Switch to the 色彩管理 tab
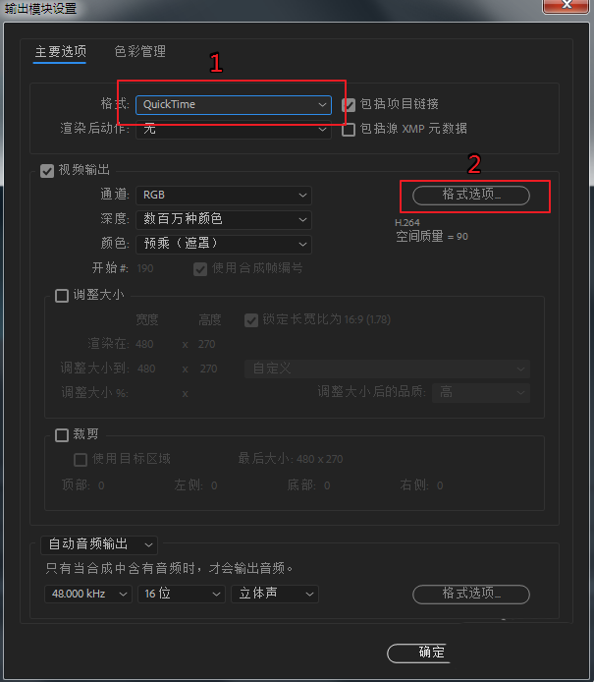 140,52
